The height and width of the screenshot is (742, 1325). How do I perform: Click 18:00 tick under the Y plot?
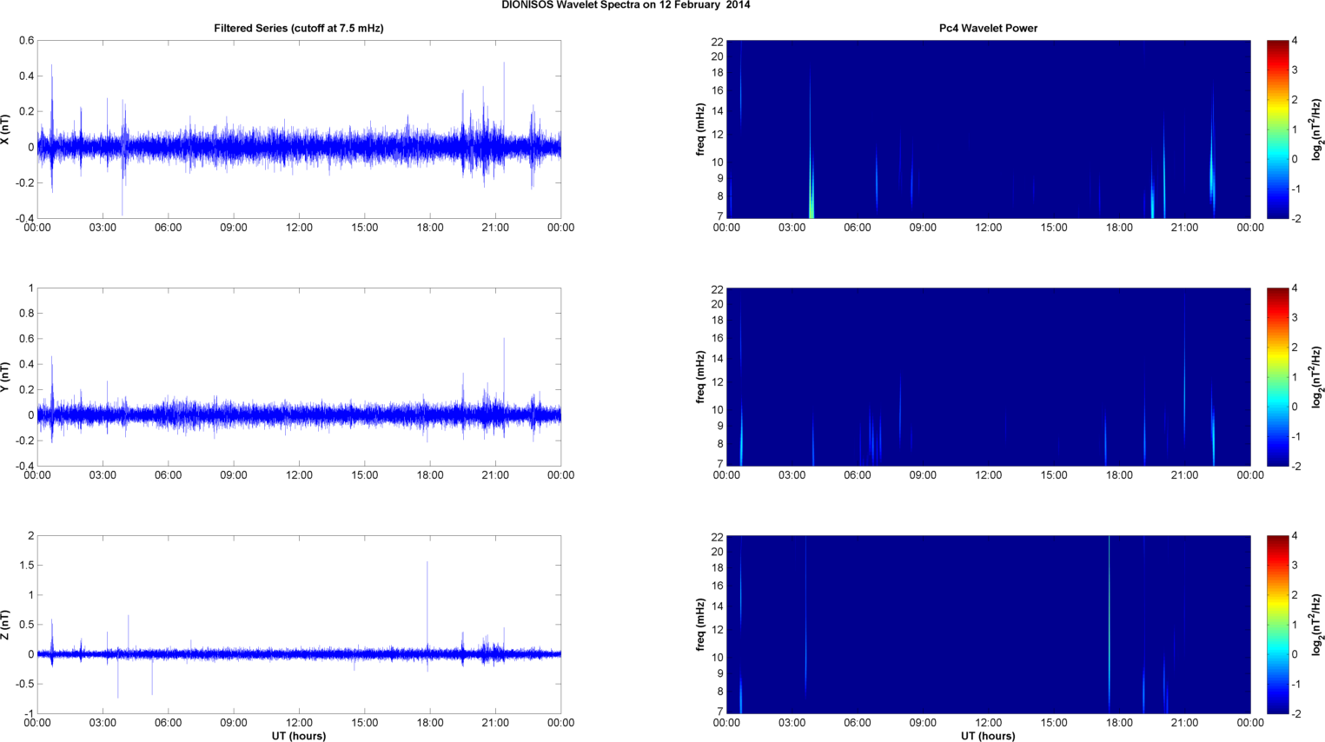pos(430,475)
